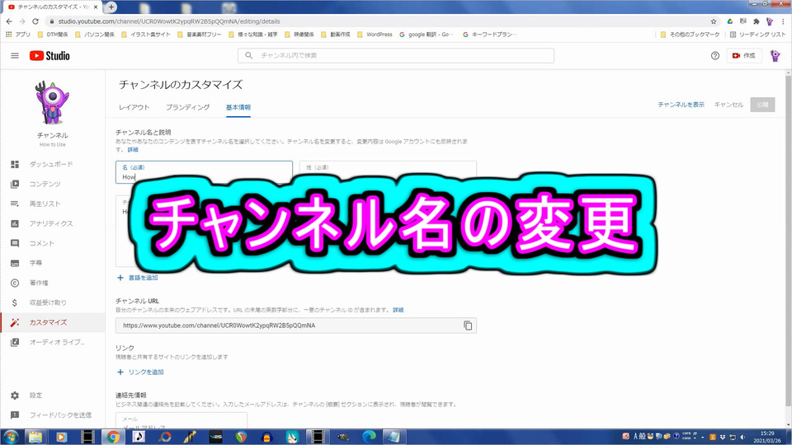
Task: Open コンテンツ in the sidebar
Action: pyautogui.click(x=53, y=184)
